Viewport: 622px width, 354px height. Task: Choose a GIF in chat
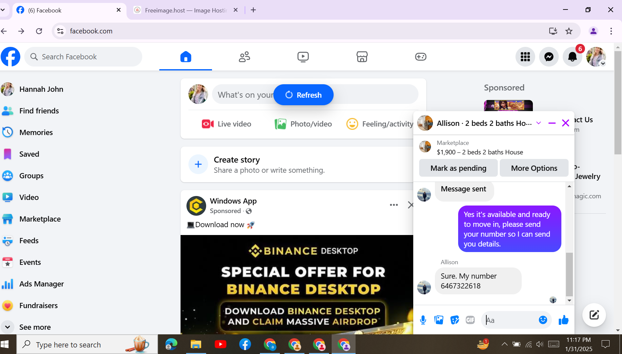click(x=470, y=320)
